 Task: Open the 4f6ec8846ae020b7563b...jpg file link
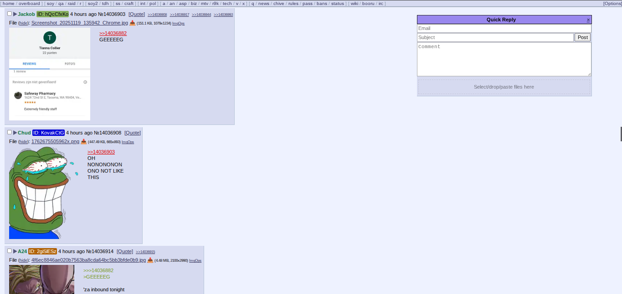pyautogui.click(x=88, y=260)
